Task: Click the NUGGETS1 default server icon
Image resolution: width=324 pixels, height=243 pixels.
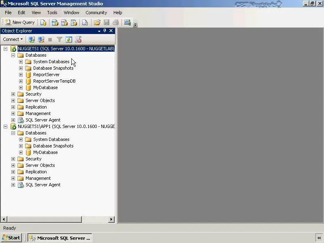Action: click(x=13, y=49)
